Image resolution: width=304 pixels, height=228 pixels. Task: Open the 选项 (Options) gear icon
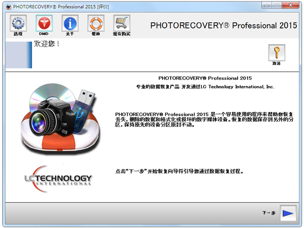(x=18, y=24)
